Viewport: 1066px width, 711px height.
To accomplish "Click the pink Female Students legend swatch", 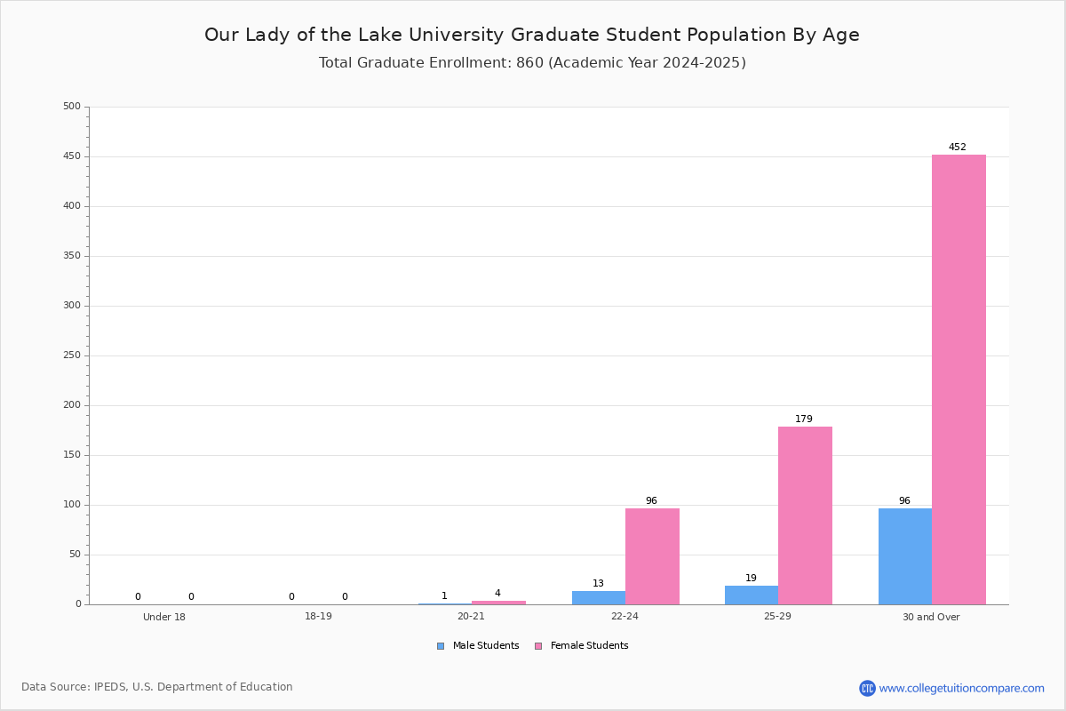I will point(537,646).
